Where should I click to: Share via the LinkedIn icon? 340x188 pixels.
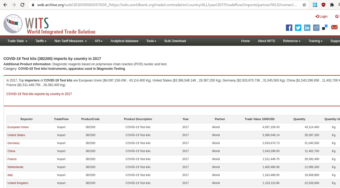coord(307,28)
